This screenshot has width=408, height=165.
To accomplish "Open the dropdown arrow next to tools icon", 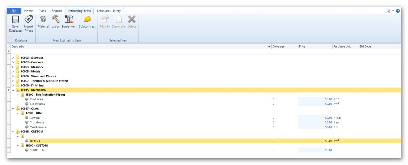I will click(393, 11).
